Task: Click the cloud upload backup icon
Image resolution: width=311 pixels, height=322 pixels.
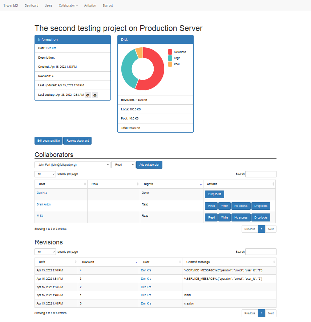Action: point(88,95)
